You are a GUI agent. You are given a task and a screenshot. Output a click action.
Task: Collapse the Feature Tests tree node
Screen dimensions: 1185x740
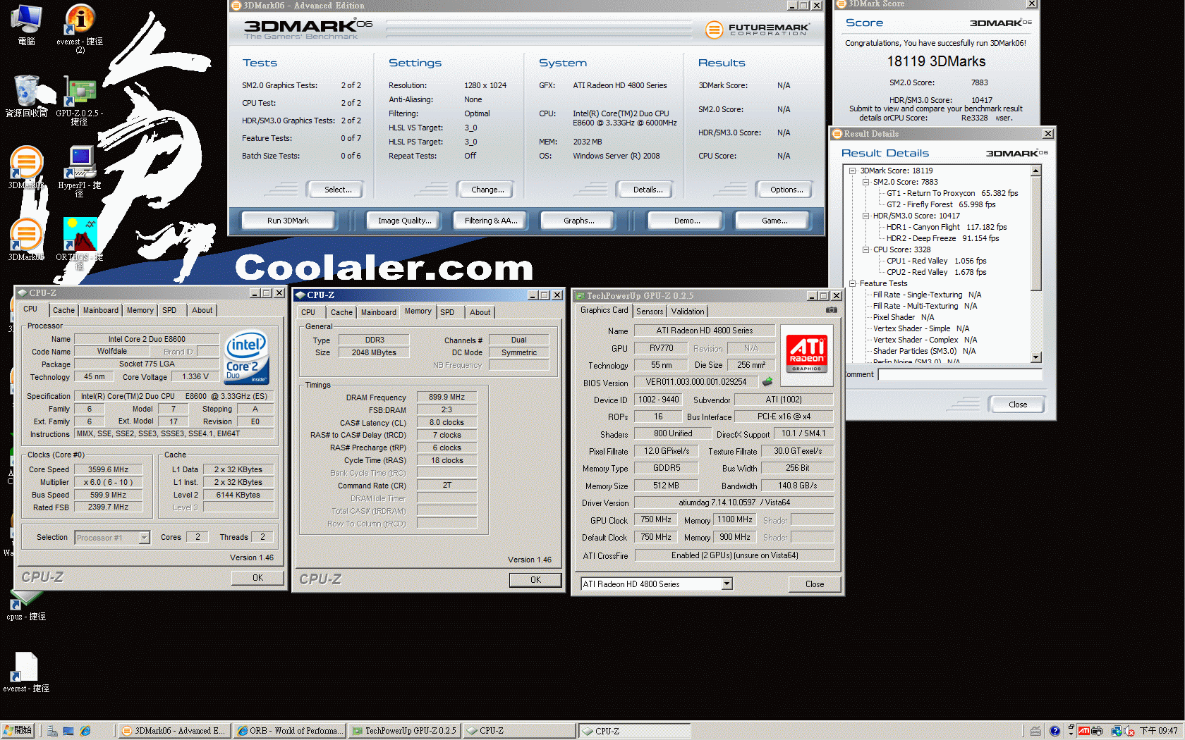(x=852, y=283)
